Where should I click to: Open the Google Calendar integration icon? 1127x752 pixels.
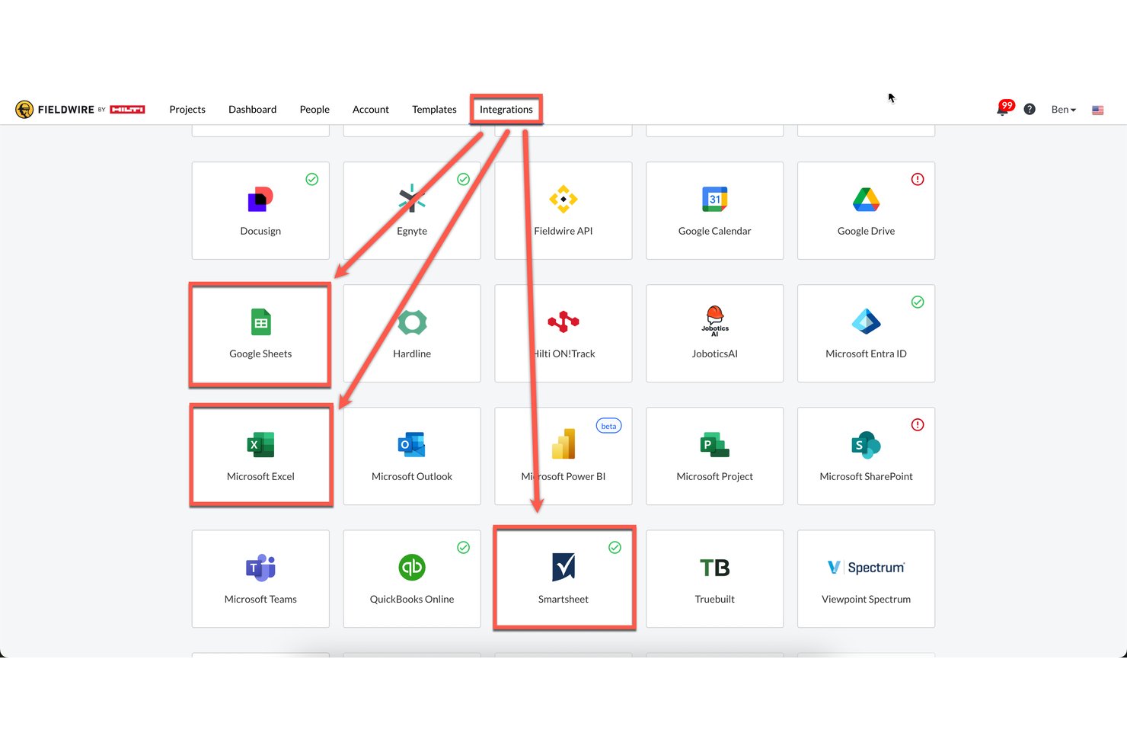click(x=715, y=200)
